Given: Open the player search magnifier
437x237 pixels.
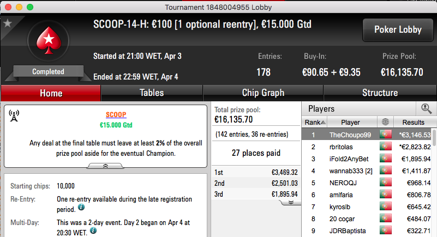Looking at the screenshot, I should 427,108.
